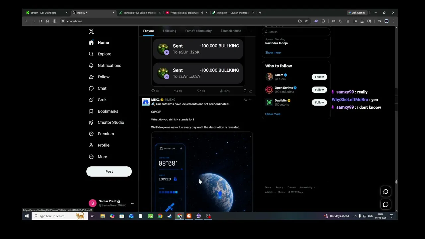Open the Ravindra Jadeja trending topic
Viewport: 425px width, 239px height.
(276, 43)
